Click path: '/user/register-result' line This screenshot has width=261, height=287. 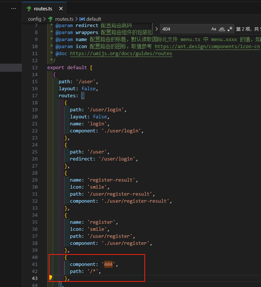point(112,194)
